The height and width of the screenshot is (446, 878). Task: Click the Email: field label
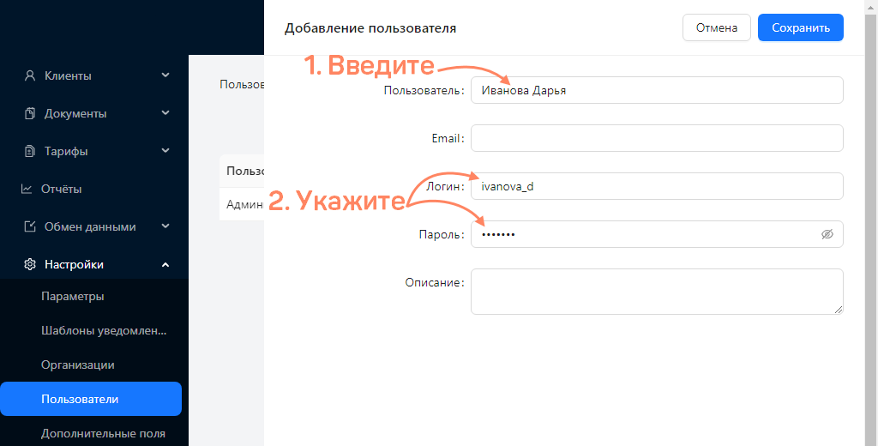click(448, 138)
